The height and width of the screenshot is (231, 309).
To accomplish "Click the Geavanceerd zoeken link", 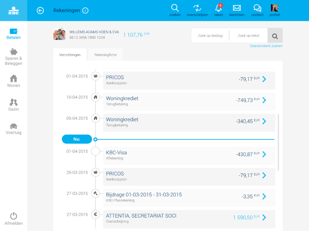I will tap(266, 46).
